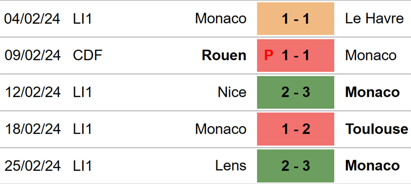Click Monaco home team on 04/02/24 row

click(x=221, y=19)
